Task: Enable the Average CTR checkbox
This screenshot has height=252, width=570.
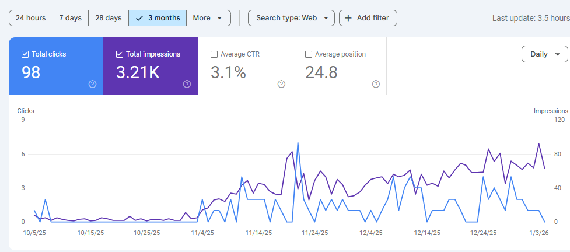Action: (x=214, y=54)
